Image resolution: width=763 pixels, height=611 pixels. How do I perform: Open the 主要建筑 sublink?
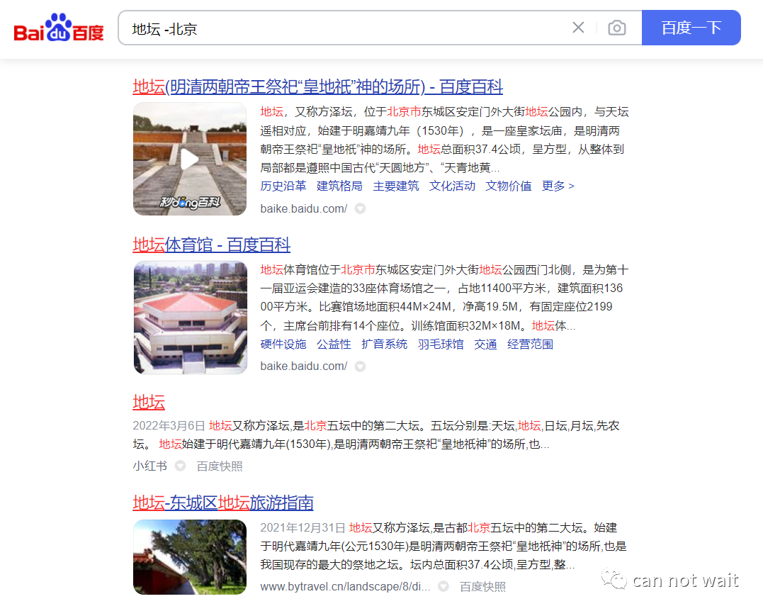pyautogui.click(x=395, y=186)
